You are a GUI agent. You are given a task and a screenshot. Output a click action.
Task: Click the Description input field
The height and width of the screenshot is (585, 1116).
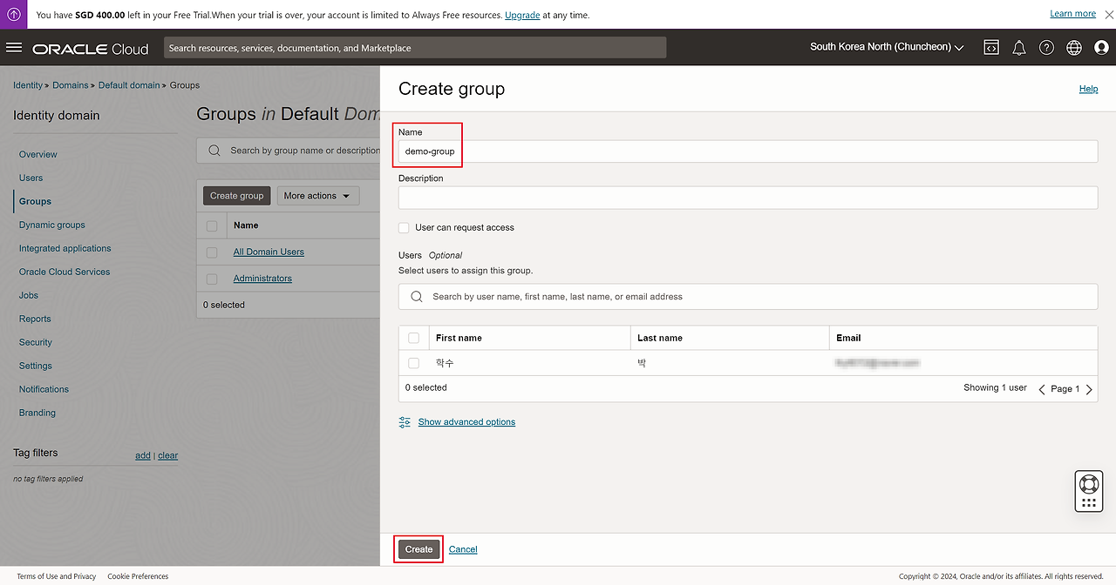click(x=747, y=198)
